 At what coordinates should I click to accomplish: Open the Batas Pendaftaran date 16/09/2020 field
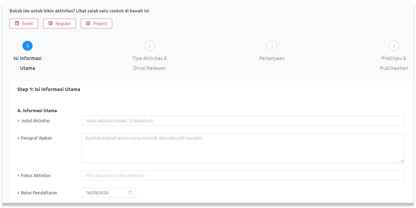(105, 193)
